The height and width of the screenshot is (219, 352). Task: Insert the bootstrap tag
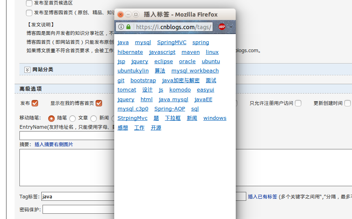[x=143, y=80]
